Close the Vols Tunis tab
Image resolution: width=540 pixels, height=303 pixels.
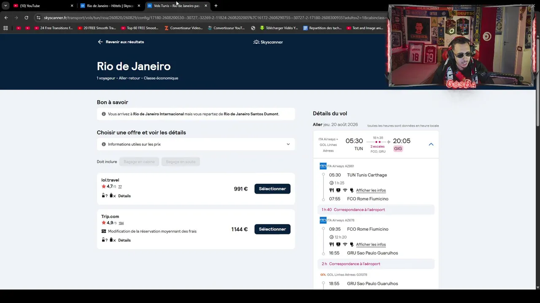point(206,6)
